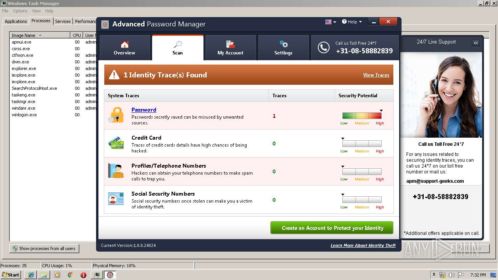The width and height of the screenshot is (498, 280).
Task: Open the Settings tab with gears
Action: tap(283, 48)
